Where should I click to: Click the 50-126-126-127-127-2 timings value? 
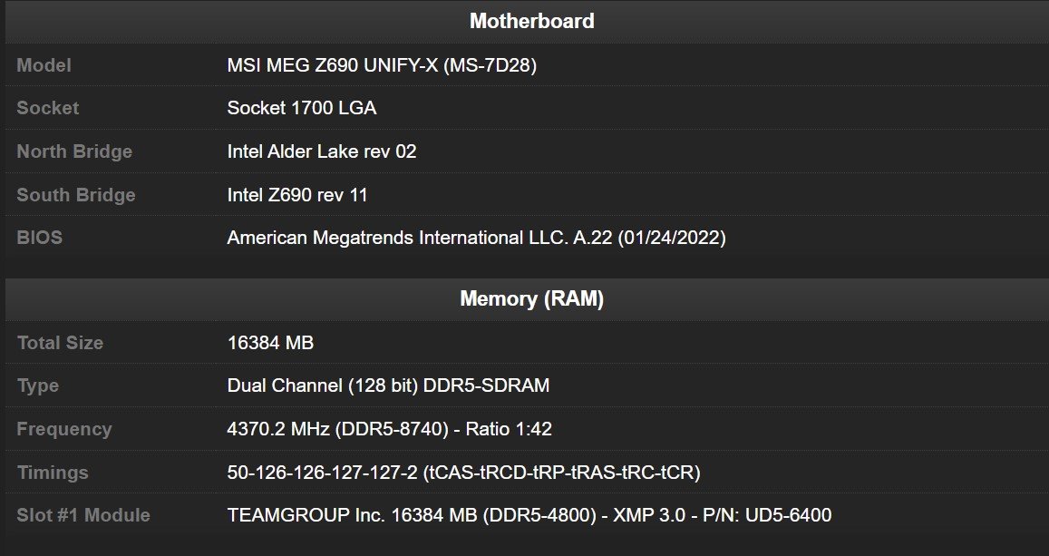tap(463, 473)
